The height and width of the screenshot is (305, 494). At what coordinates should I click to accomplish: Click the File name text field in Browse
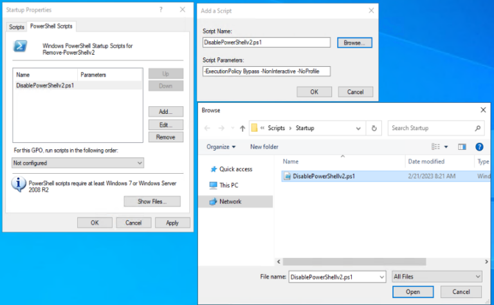pos(334,277)
